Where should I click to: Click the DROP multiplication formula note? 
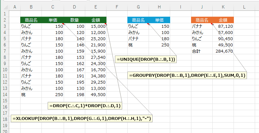pyautogui.click(x=85, y=106)
